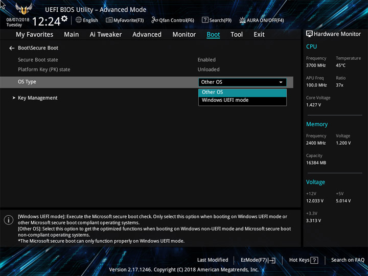Viewport: 368px width, 276px height.
Task: Switch to My Favorites tab
Action: (x=35, y=35)
